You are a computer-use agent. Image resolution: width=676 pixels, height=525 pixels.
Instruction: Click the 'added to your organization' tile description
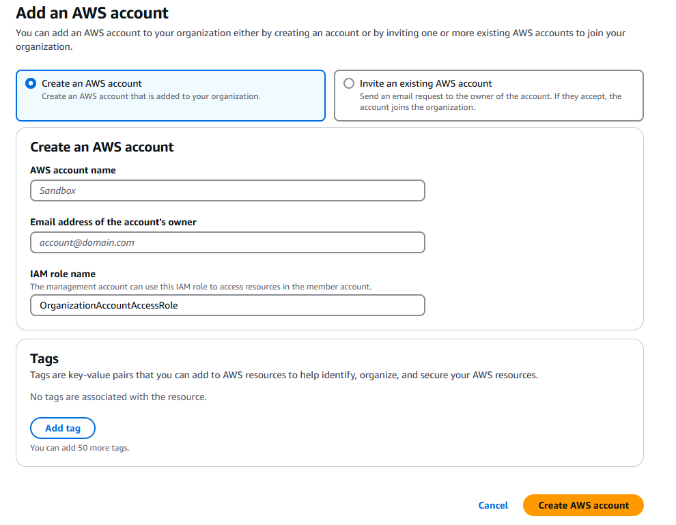tap(151, 96)
